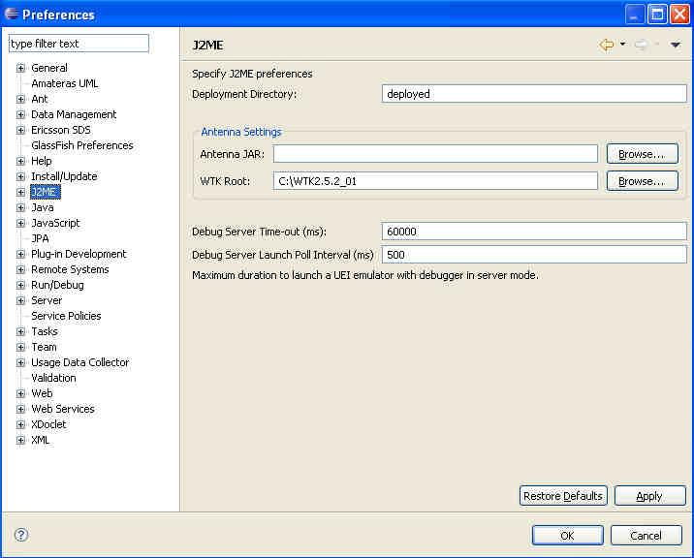Expand the Ant tree node
Screen dimensions: 694x558
click(20, 99)
